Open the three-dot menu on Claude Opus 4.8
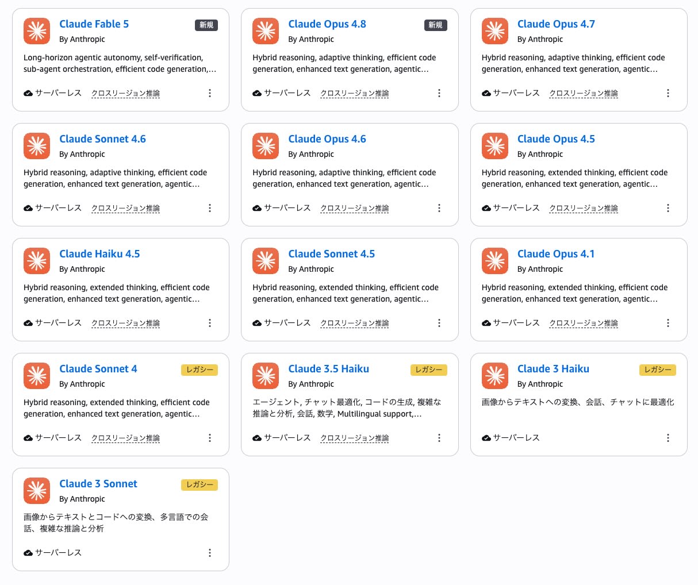Screen dimensions: 698x585 point(439,93)
